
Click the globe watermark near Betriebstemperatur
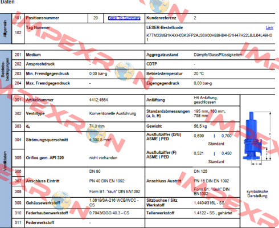(124, 71)
